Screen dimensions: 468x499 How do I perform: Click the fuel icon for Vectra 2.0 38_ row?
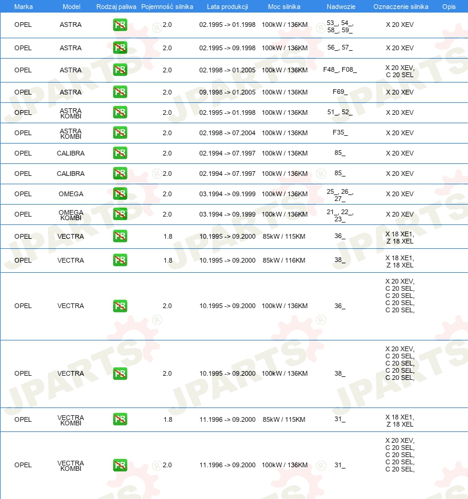[x=120, y=373]
